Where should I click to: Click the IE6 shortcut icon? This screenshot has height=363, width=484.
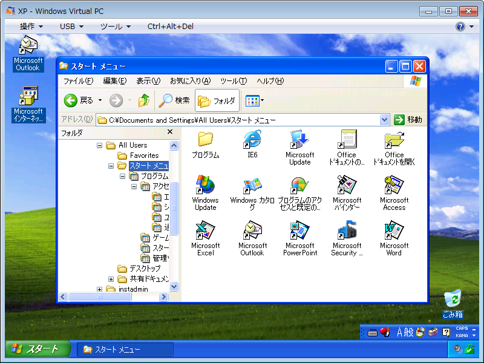click(x=252, y=140)
